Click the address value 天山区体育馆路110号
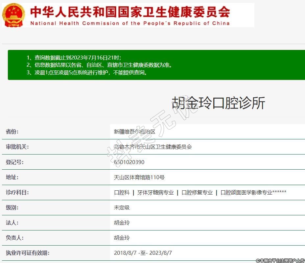Viewport: 305px width, 263px height. [139, 177]
